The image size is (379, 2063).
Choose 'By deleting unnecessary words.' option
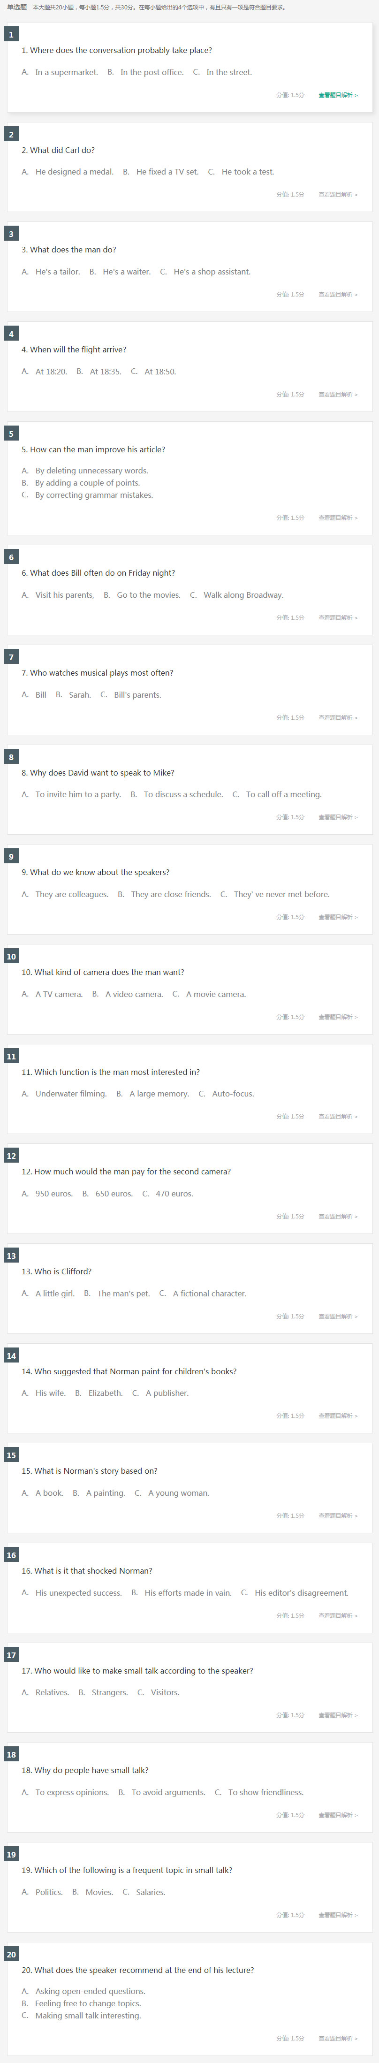click(85, 471)
